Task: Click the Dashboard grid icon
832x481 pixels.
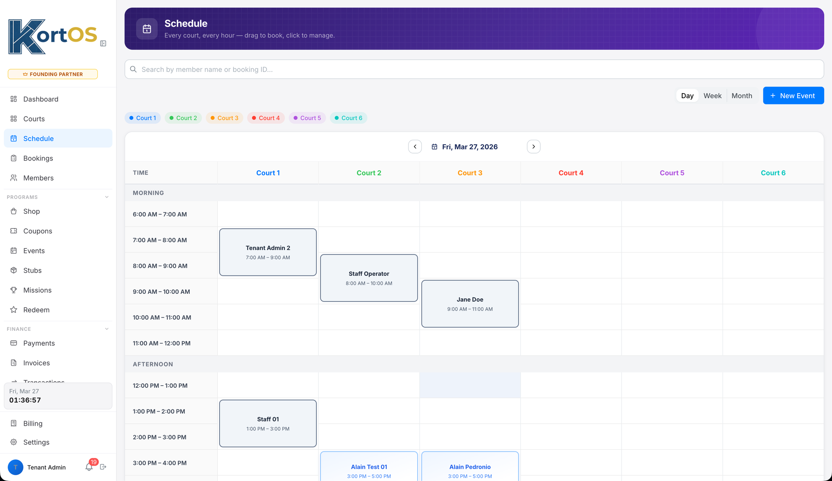Action: (14, 99)
